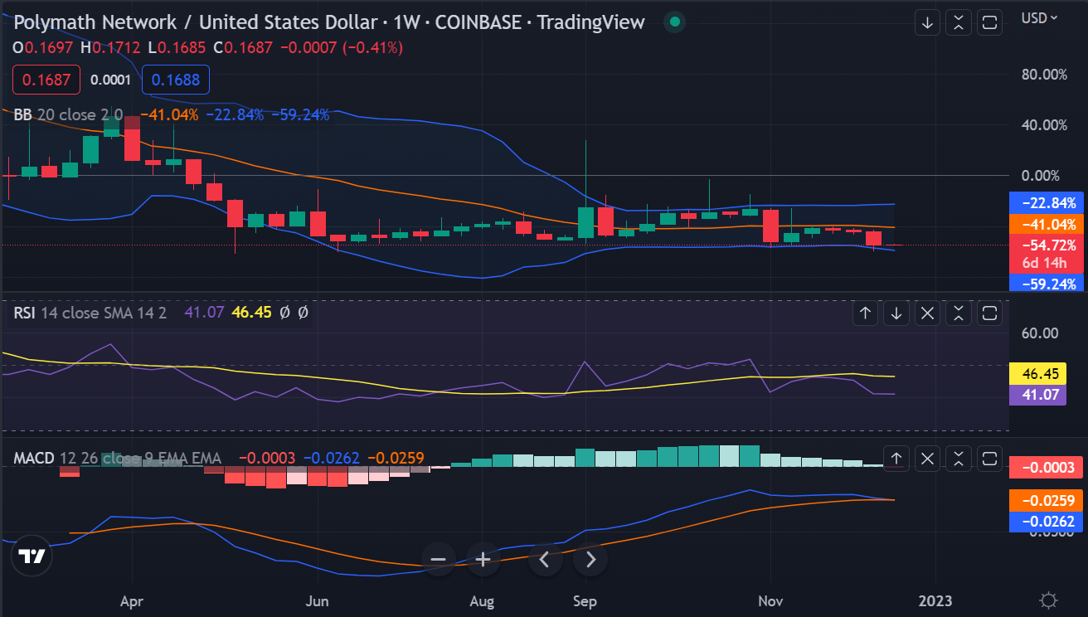
Task: Collapse the main price chart pane
Action: pos(959,22)
